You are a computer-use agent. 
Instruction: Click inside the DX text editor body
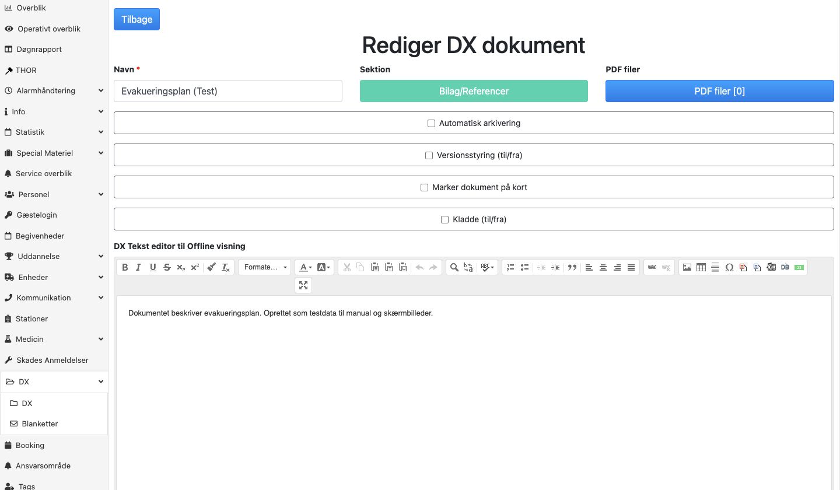click(x=474, y=393)
